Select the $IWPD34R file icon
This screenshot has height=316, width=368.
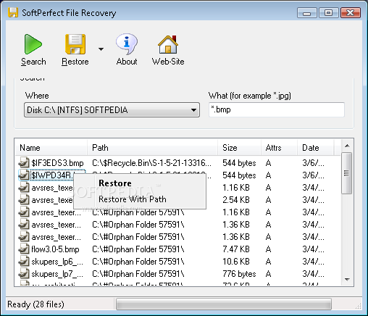click(x=24, y=175)
